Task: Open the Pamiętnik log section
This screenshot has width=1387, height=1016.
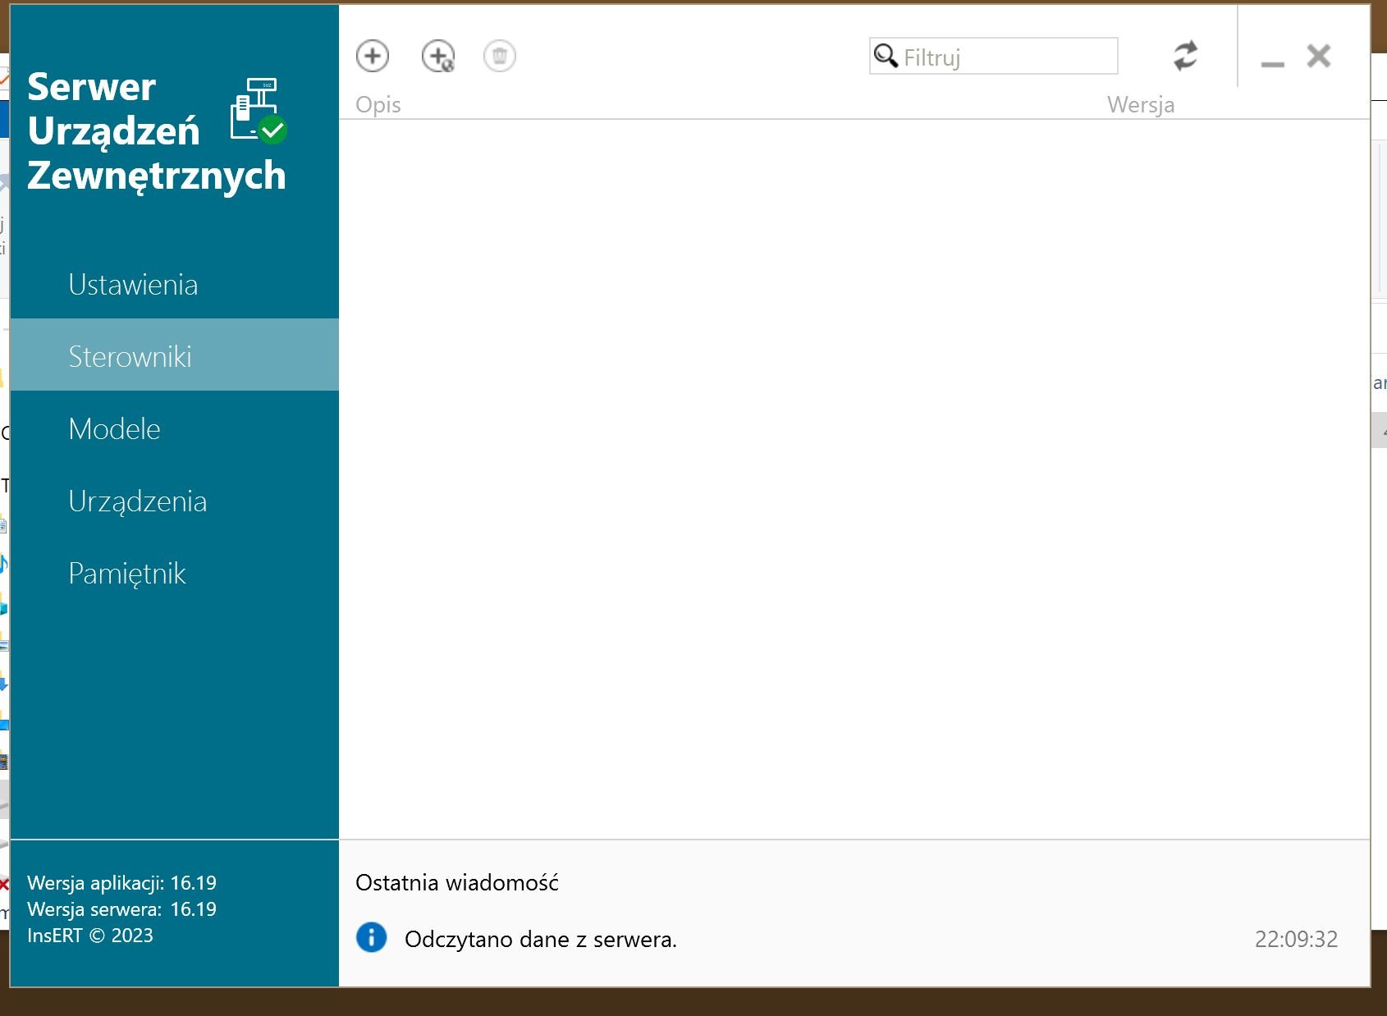Action: point(127,574)
